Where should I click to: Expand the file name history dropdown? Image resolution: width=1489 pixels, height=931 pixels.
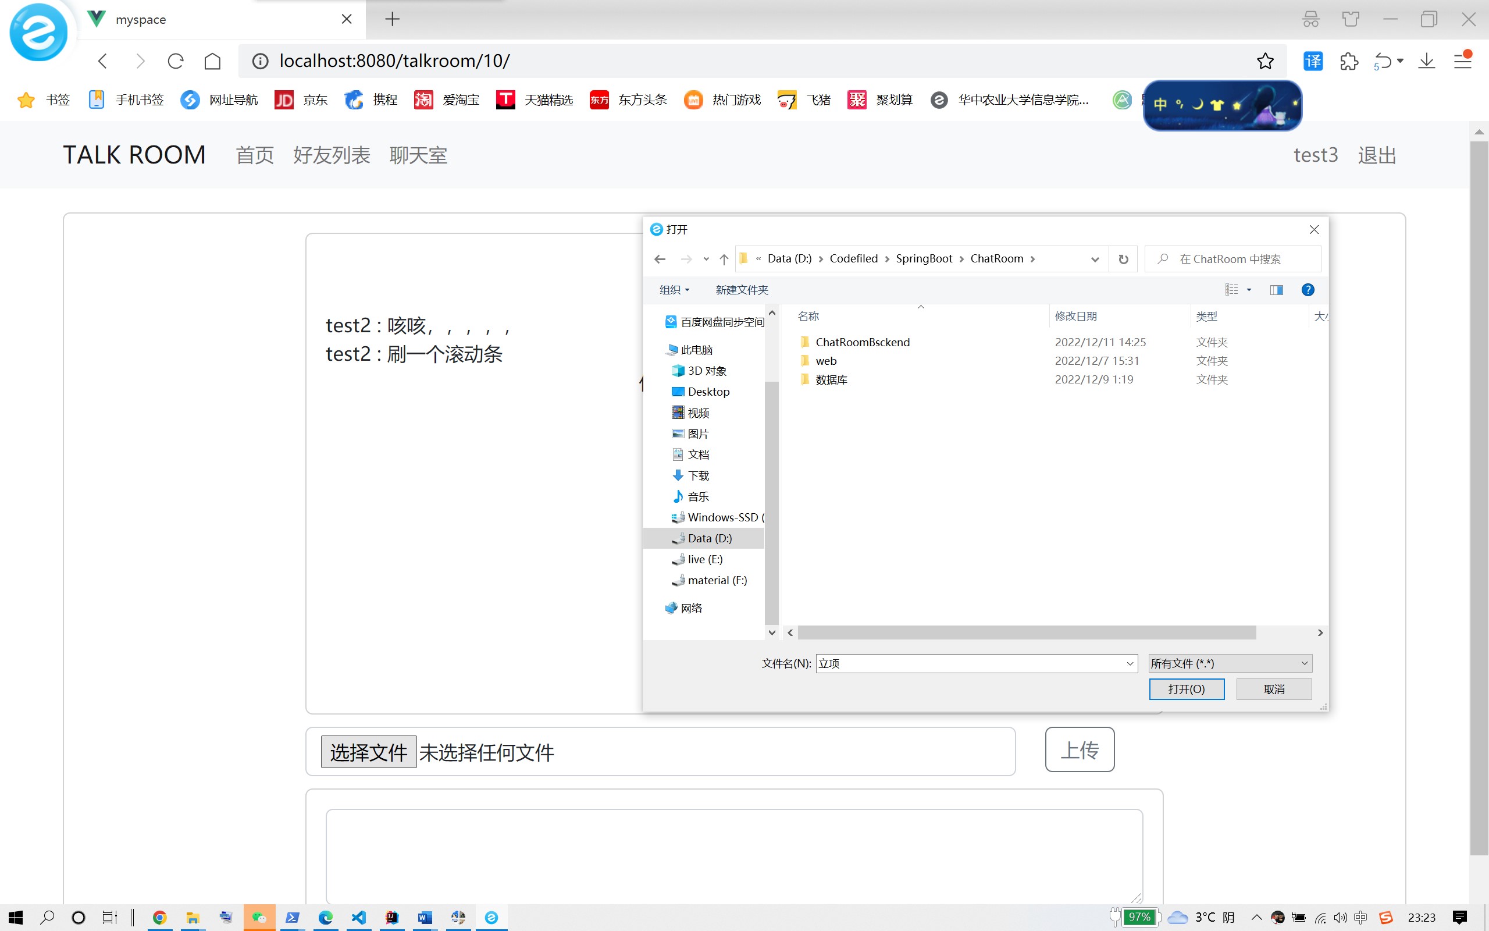pyautogui.click(x=1130, y=663)
